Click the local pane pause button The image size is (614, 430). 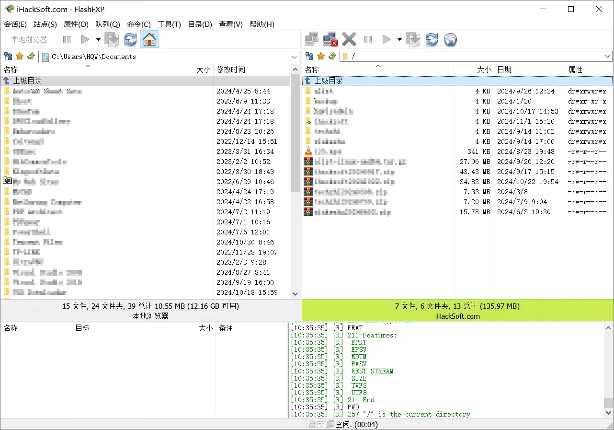67,39
